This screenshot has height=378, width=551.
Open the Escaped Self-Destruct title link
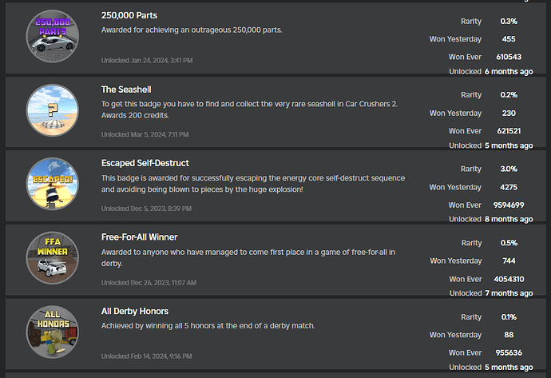[145, 163]
